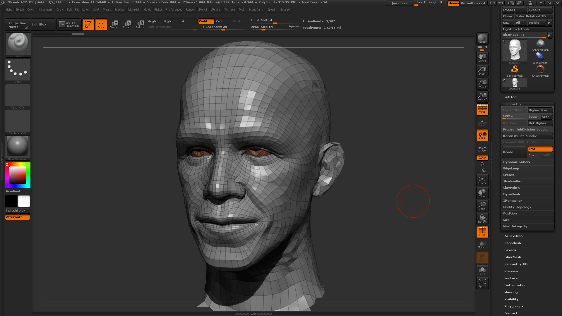Click the Frame mesh icon

(482, 180)
